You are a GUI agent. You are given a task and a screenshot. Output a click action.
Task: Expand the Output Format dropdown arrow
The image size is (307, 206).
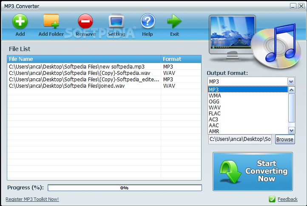pos(291,81)
